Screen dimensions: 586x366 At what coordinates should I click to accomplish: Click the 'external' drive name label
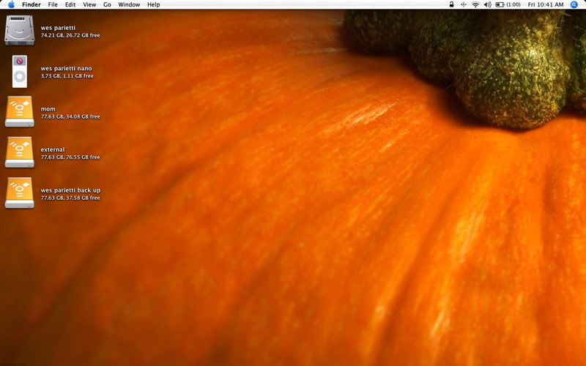(x=53, y=150)
